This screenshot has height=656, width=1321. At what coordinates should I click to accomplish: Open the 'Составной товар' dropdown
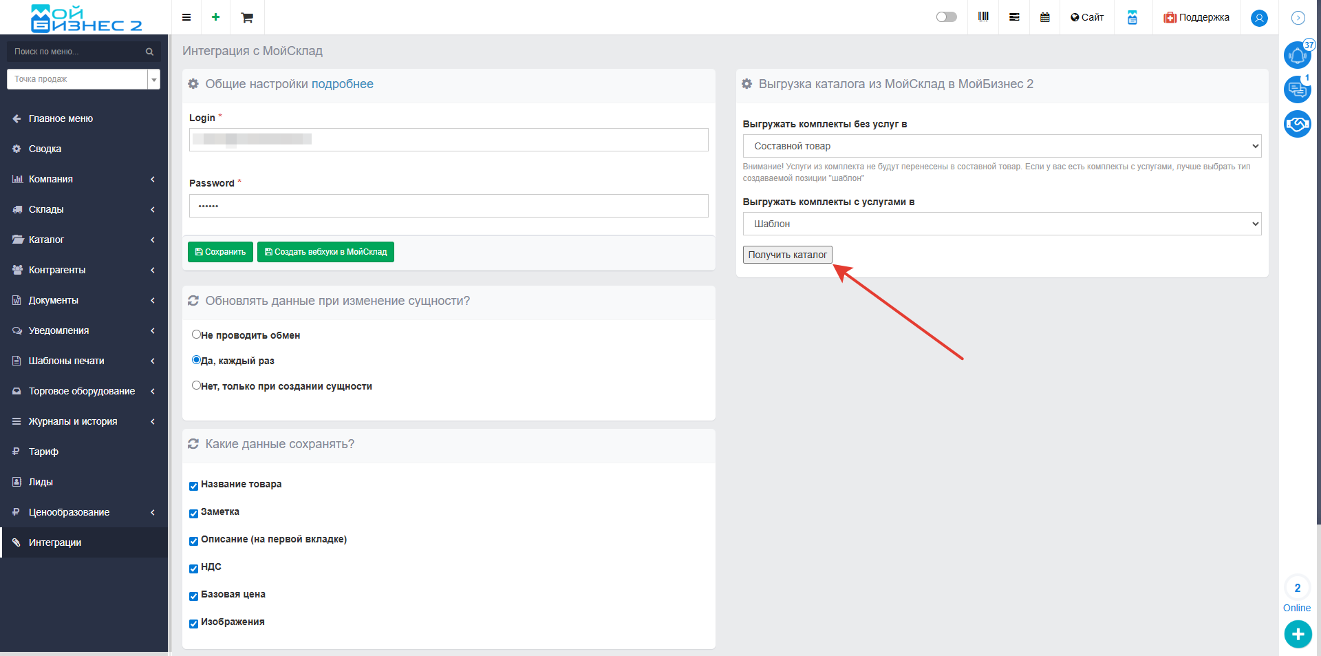click(1002, 146)
